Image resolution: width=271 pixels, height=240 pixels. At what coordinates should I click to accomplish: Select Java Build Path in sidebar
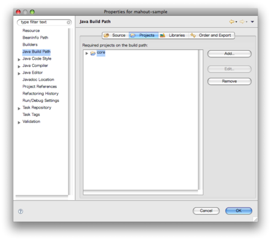click(x=36, y=52)
